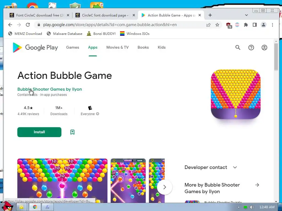Close the Action Bubble Game tab
Viewport: 282px width, 211px height.
200,15
